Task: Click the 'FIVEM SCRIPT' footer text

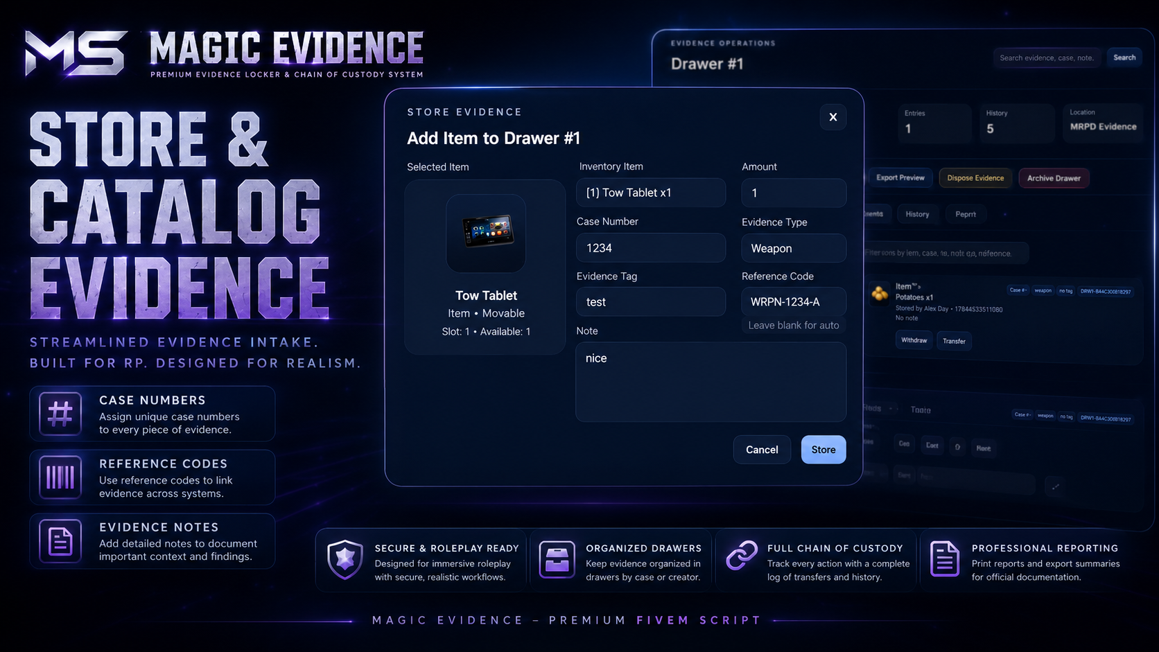Action: point(699,620)
